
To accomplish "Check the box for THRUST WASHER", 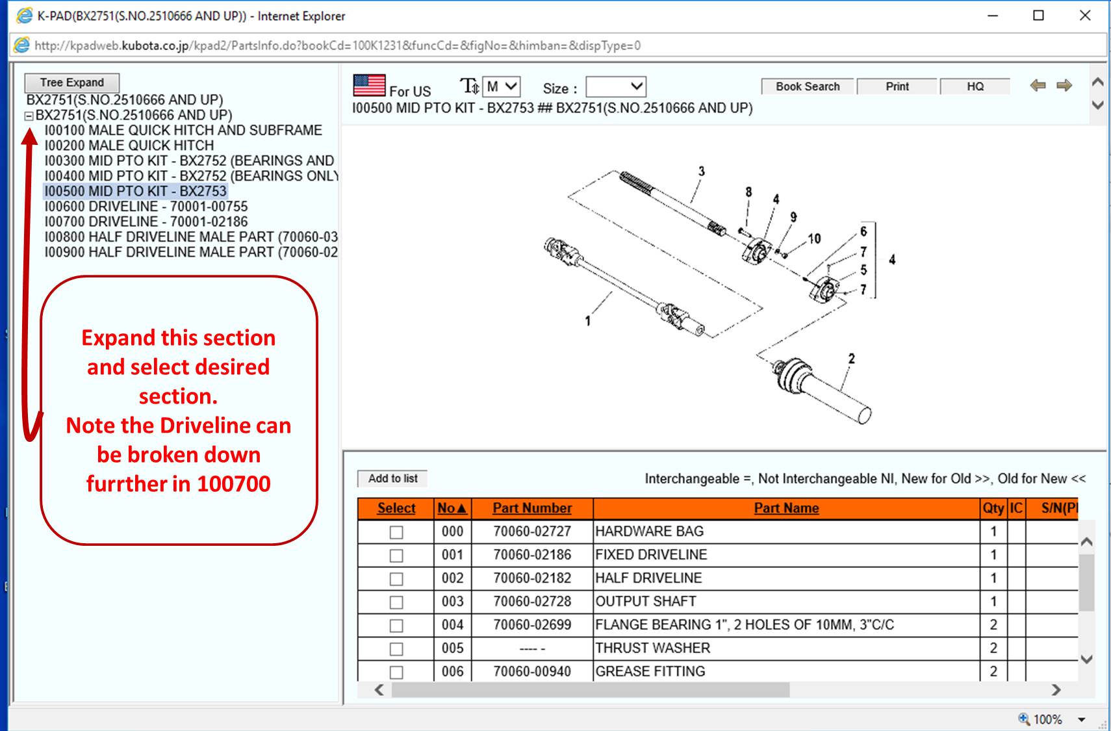I will [396, 649].
